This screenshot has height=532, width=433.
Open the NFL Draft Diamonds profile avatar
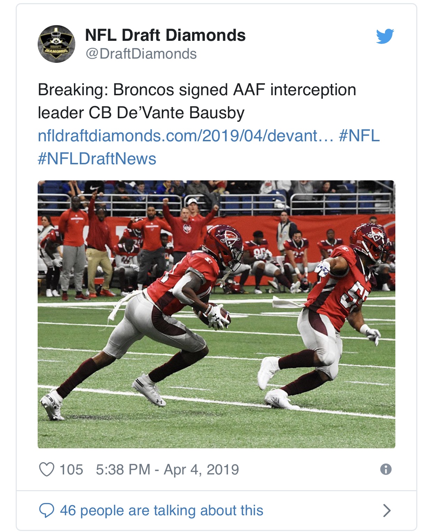click(x=56, y=44)
